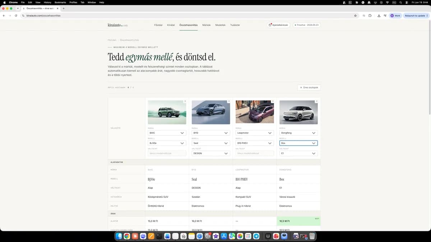
Task: Click the green BAIC SUV thumbnail
Action: (167, 112)
